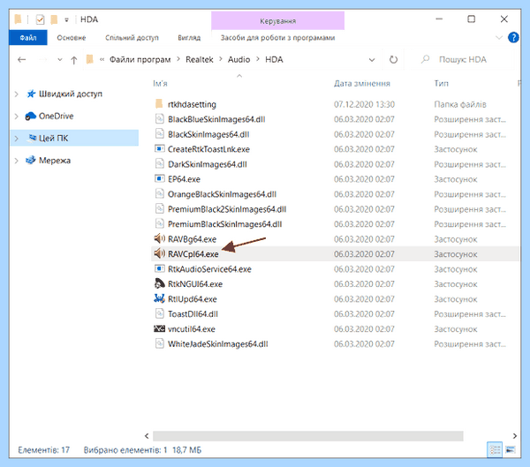The image size is (530, 467).
Task: Click the WhiteJadeSkinImages64.dll file icon
Action: pyautogui.click(x=159, y=343)
